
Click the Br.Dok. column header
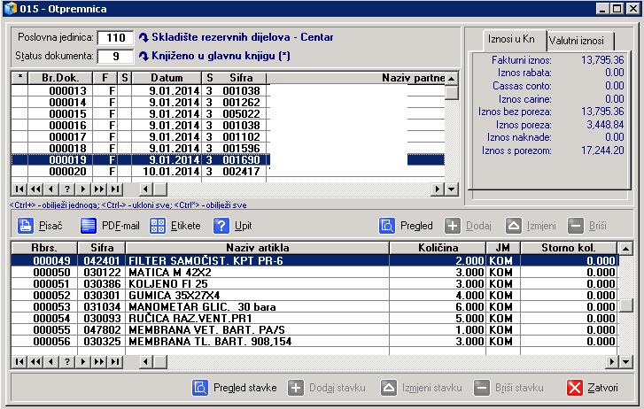[x=60, y=78]
